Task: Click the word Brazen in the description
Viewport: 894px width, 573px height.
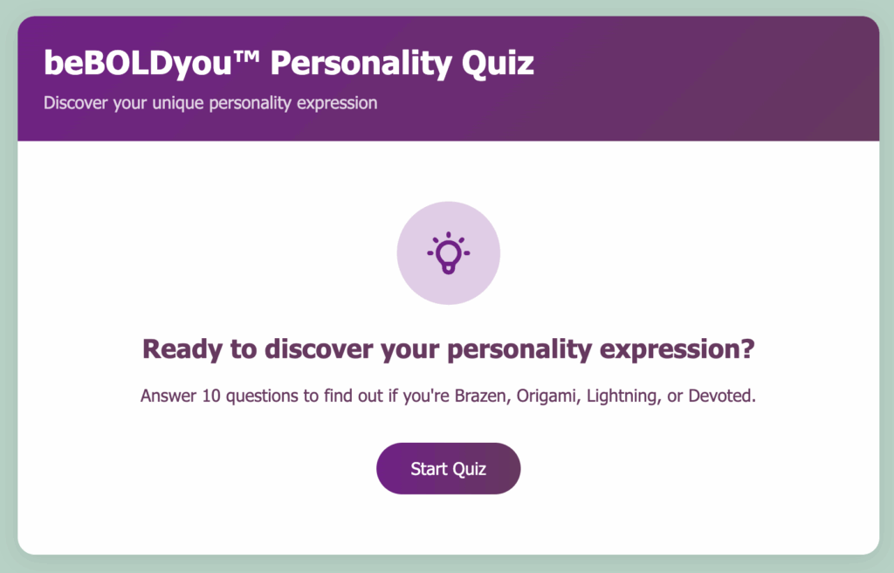Action: coord(480,396)
